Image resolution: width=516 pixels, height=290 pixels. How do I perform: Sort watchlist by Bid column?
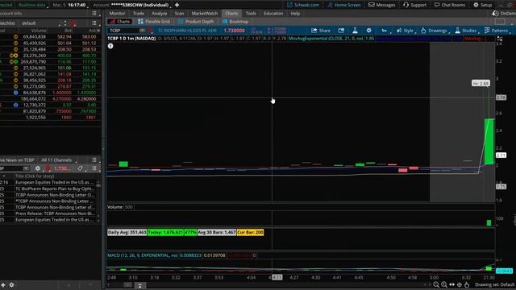[68, 31]
